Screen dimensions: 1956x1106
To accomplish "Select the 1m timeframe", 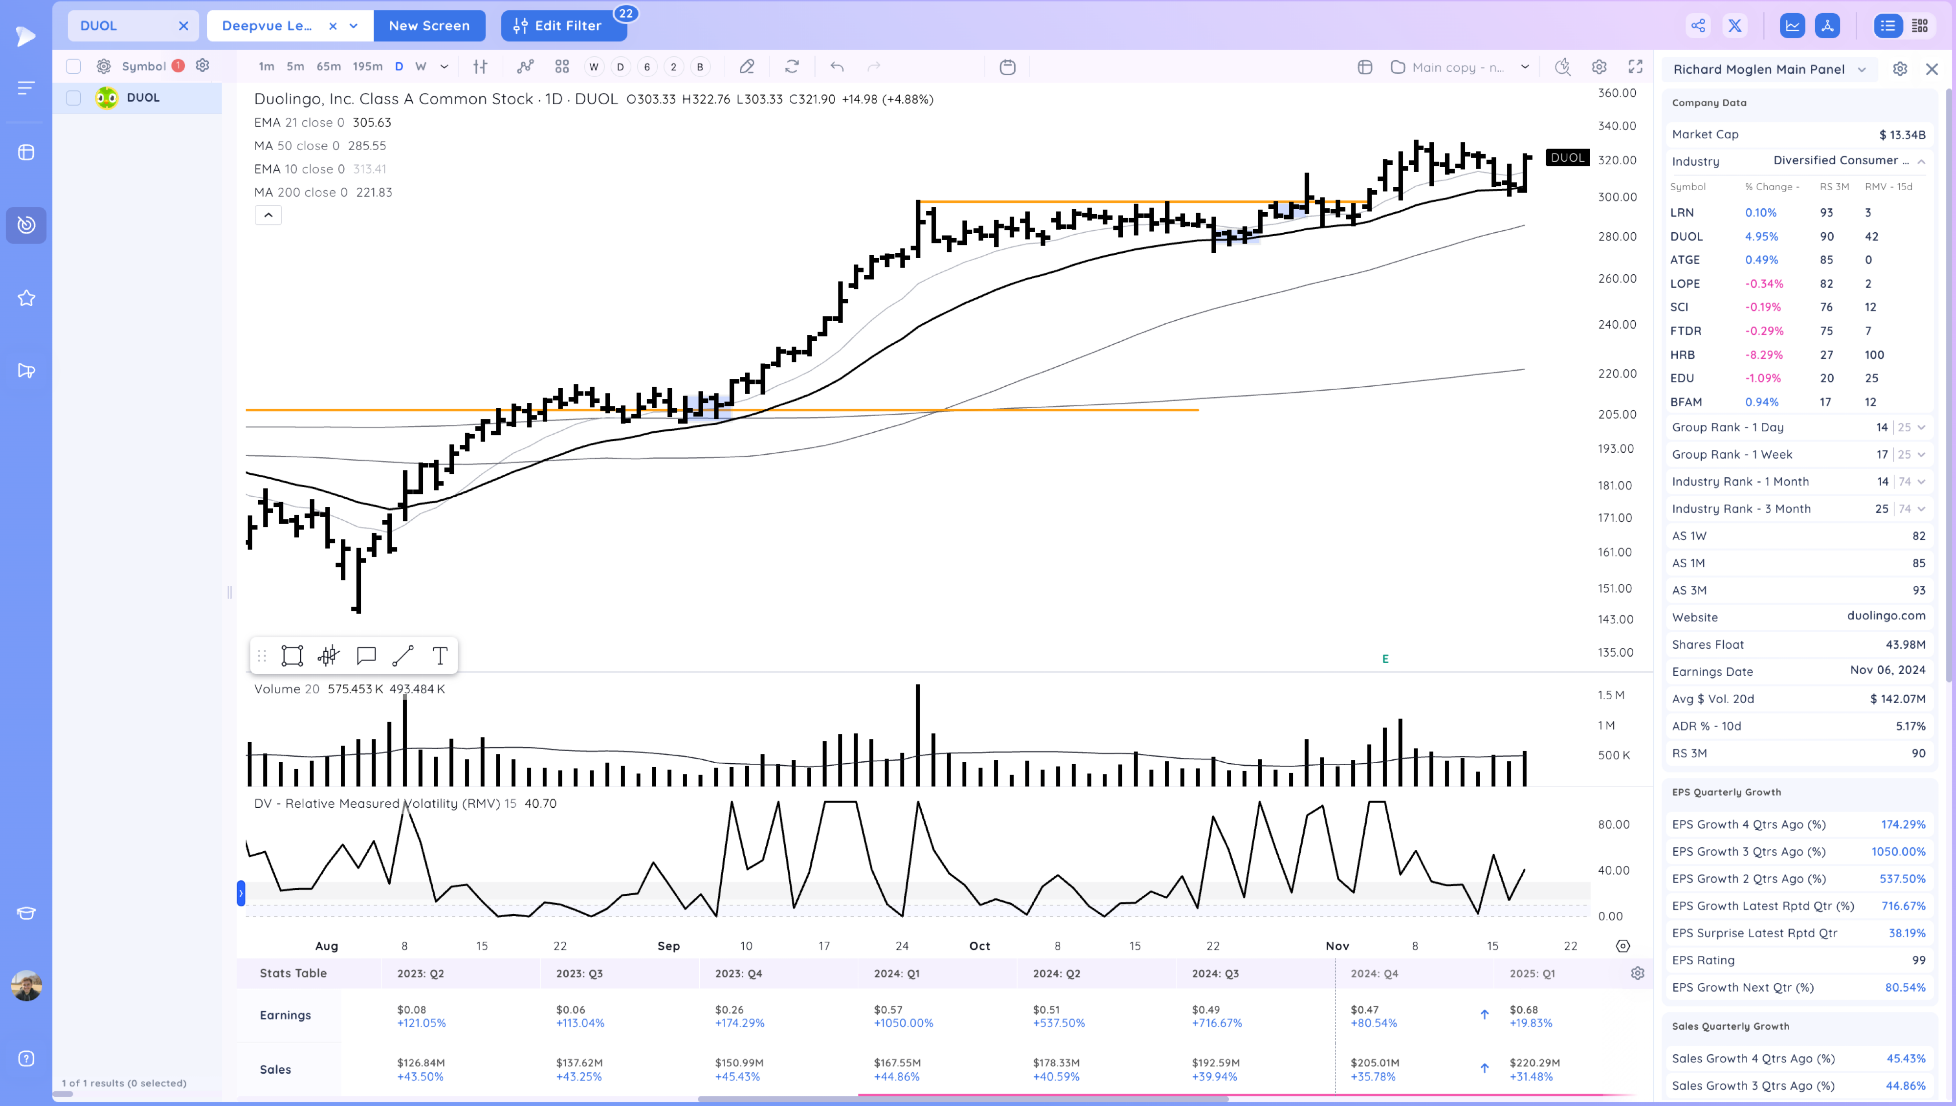I will click(x=266, y=67).
